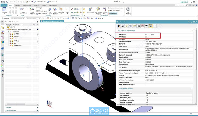This screenshot has height=116, width=198.
Task: Click Edit Object Display
Action: point(98,11)
